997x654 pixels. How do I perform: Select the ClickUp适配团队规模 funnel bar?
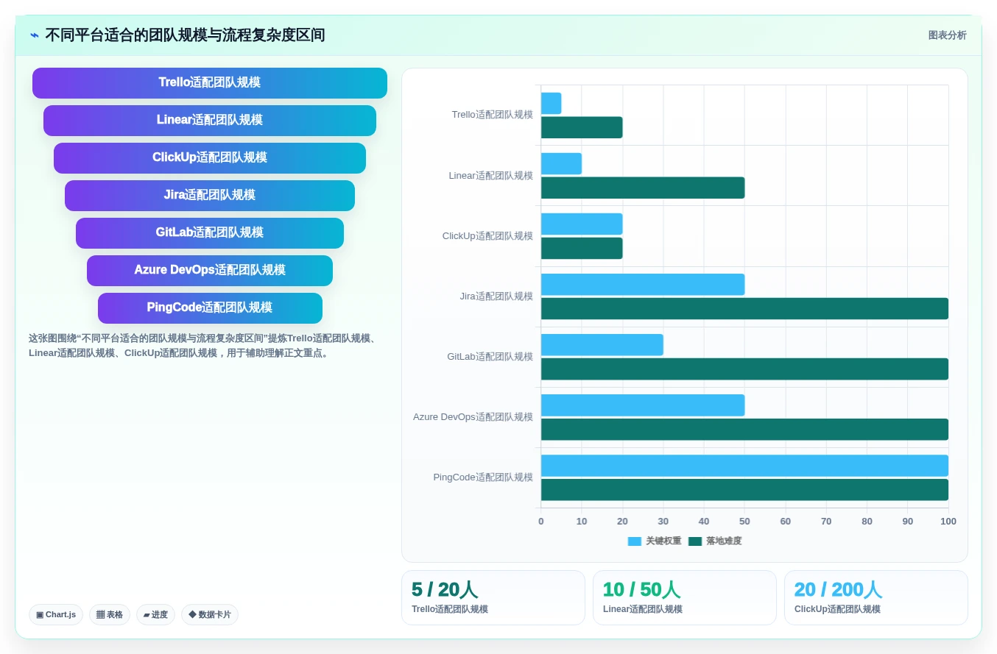tap(210, 158)
